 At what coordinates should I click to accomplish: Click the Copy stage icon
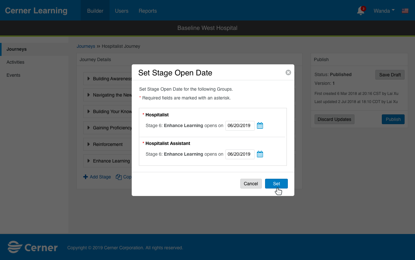(x=119, y=177)
